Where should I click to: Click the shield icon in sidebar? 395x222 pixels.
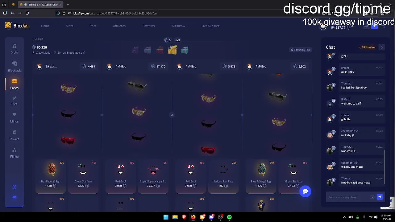coord(14,187)
